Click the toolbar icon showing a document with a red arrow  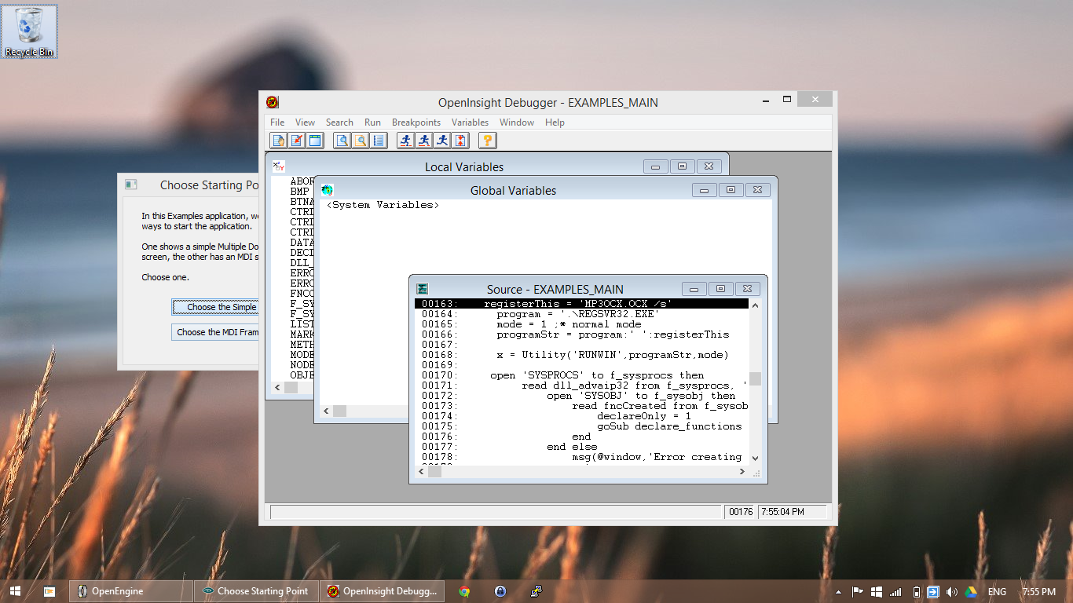click(297, 141)
